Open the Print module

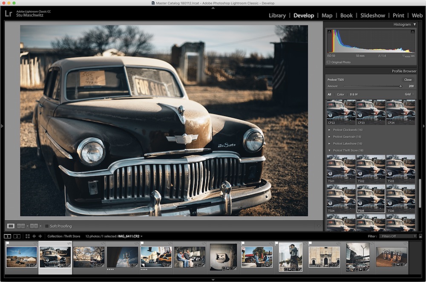tap(398, 15)
